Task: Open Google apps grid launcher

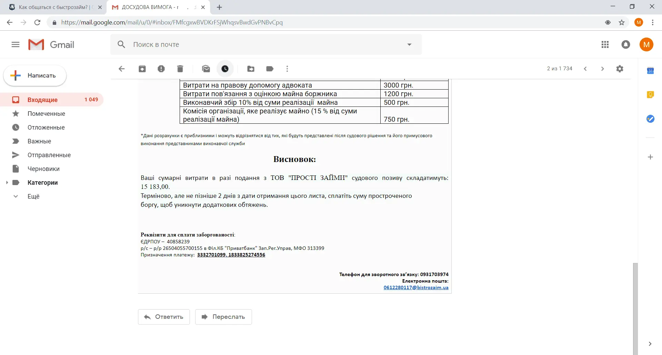Action: click(605, 44)
